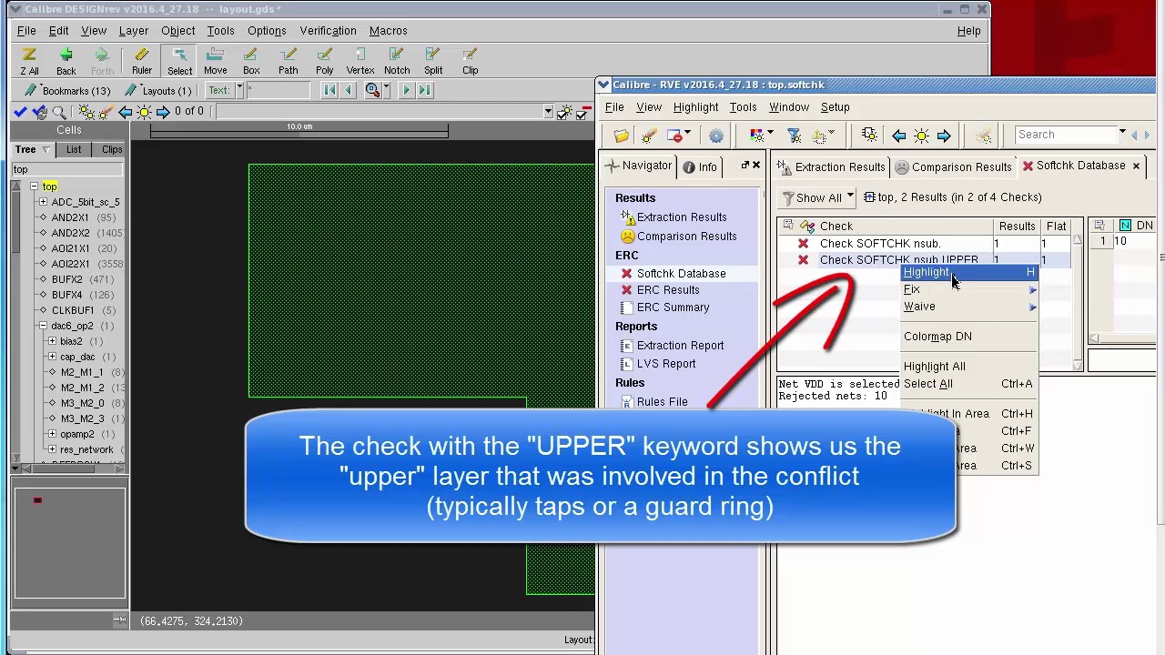Click the previous result arrow in RVE toolbar
Screen dimensions: 1165x655
click(898, 136)
